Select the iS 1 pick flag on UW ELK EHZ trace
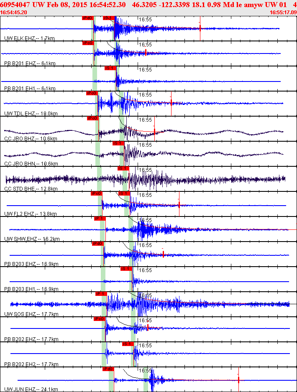The height and width of the screenshot is (392, 297). pyautogui.click(x=109, y=18)
